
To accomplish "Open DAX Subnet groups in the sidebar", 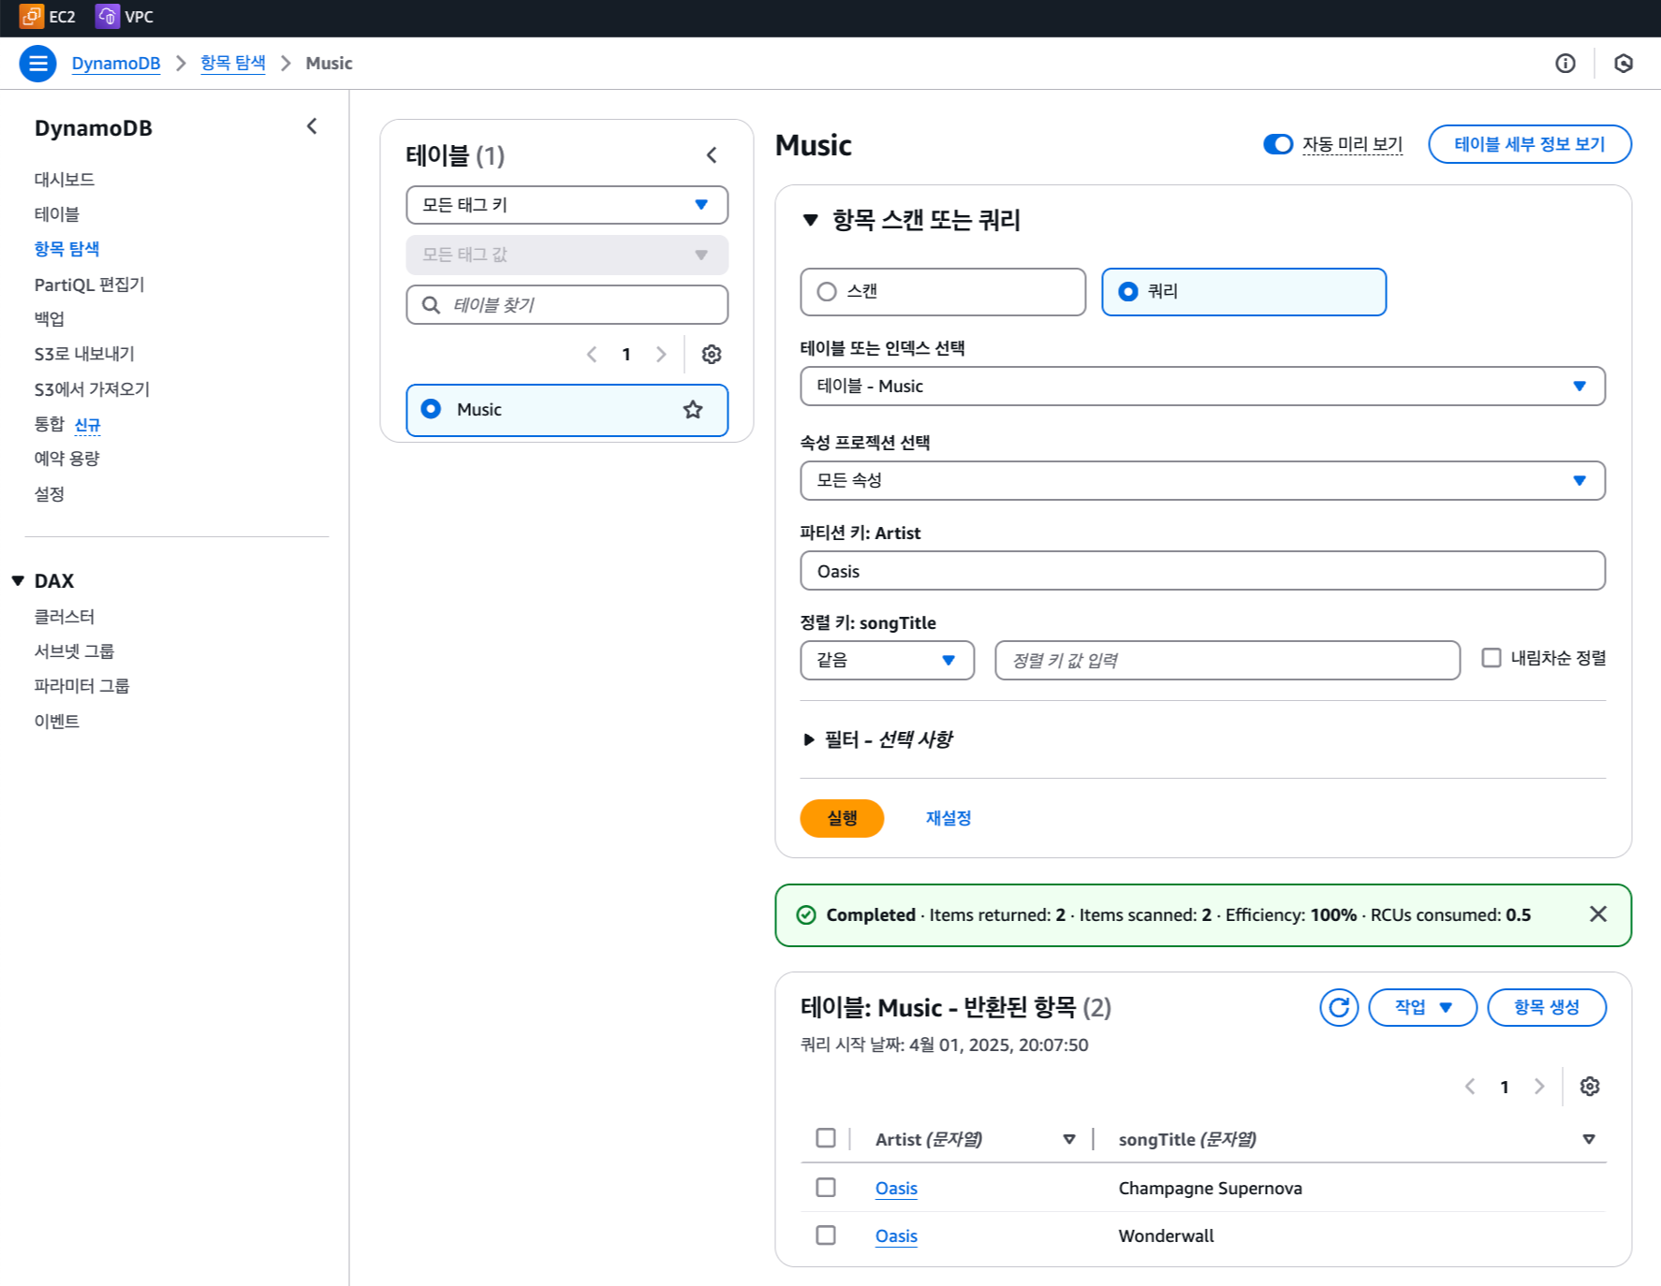I will (x=74, y=651).
